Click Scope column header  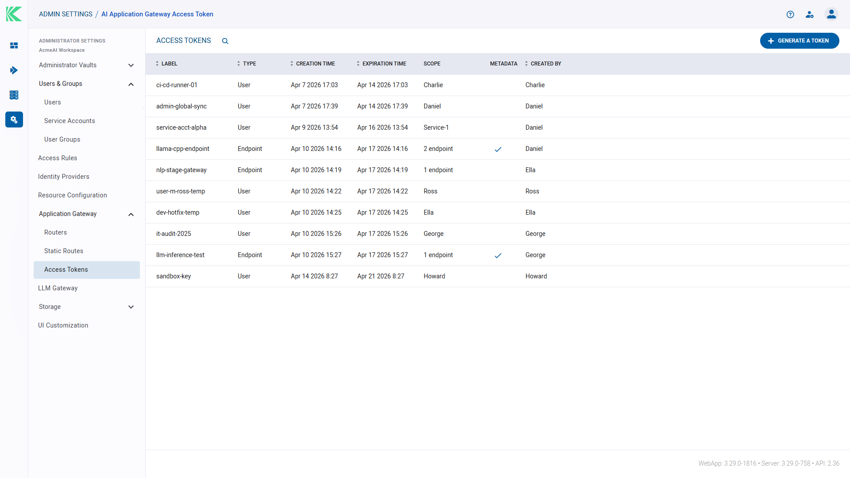pyautogui.click(x=432, y=64)
